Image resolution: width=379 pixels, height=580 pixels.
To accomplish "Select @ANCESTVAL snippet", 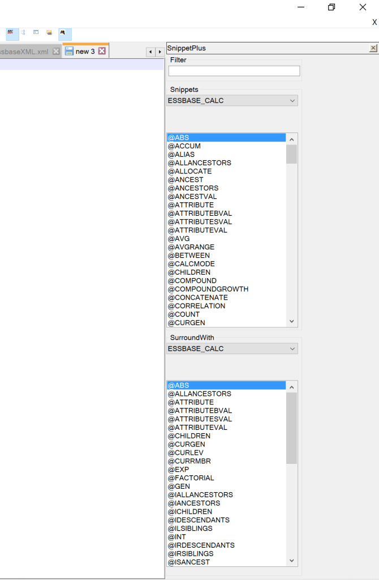I will coord(226,197).
